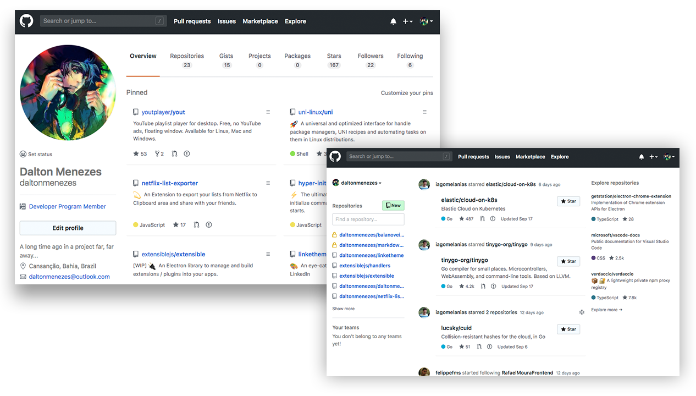This screenshot has height=396, width=696.
Task: Switch to the Repositories tab
Action: [x=187, y=61]
